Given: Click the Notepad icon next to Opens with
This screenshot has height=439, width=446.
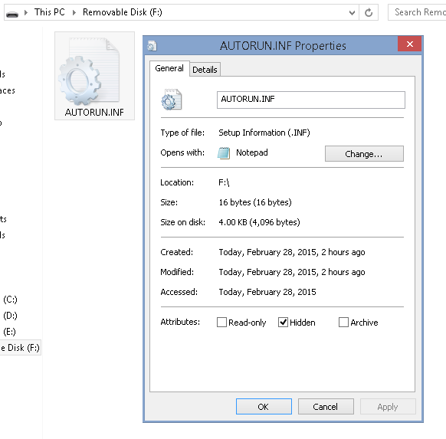Looking at the screenshot, I should tap(224, 153).
